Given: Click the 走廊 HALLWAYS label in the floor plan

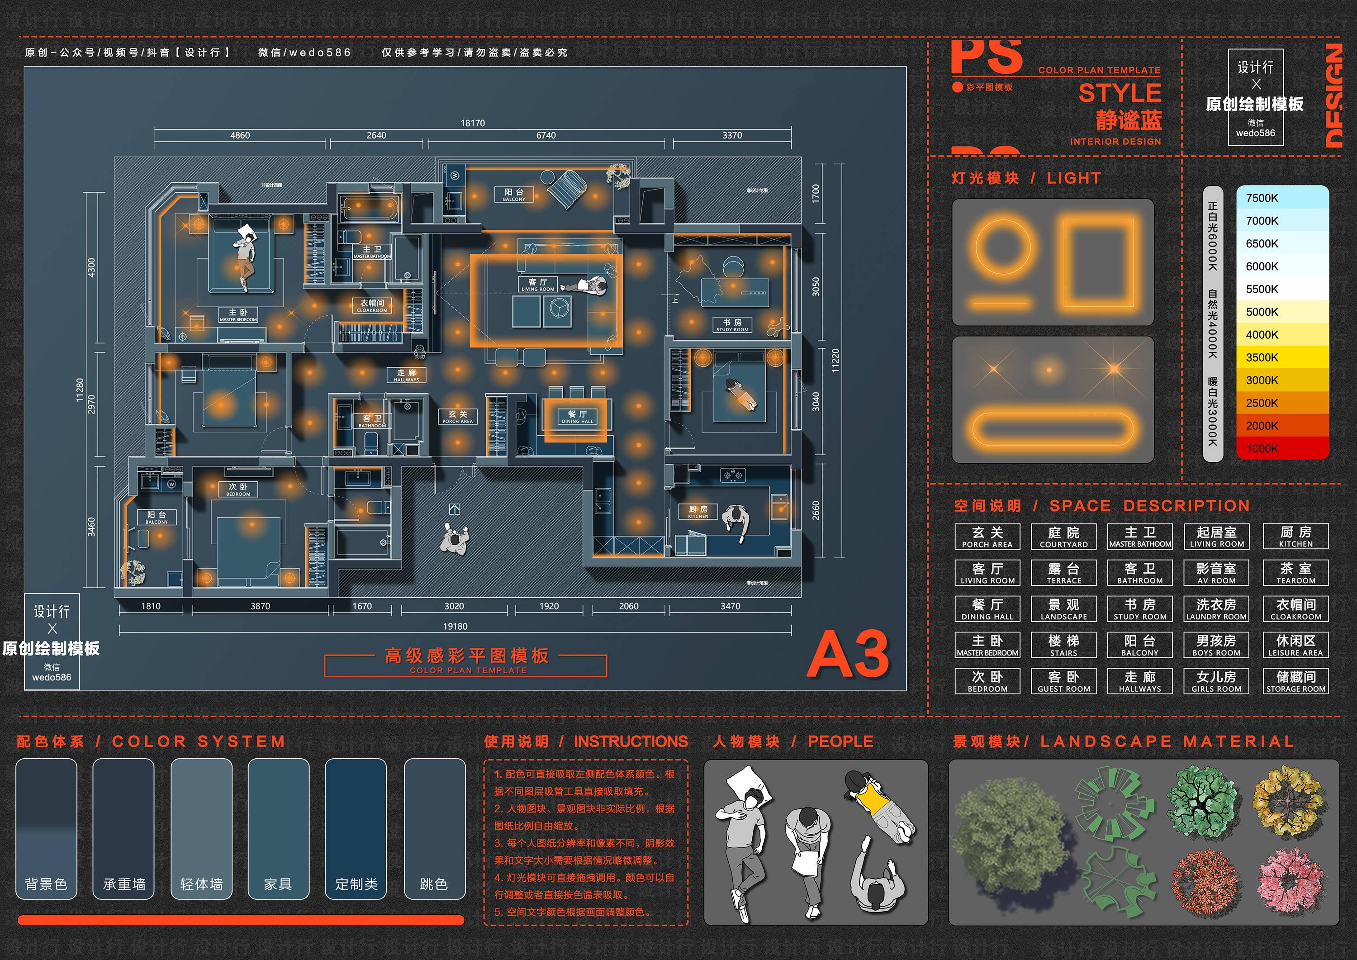Looking at the screenshot, I should 406,375.
